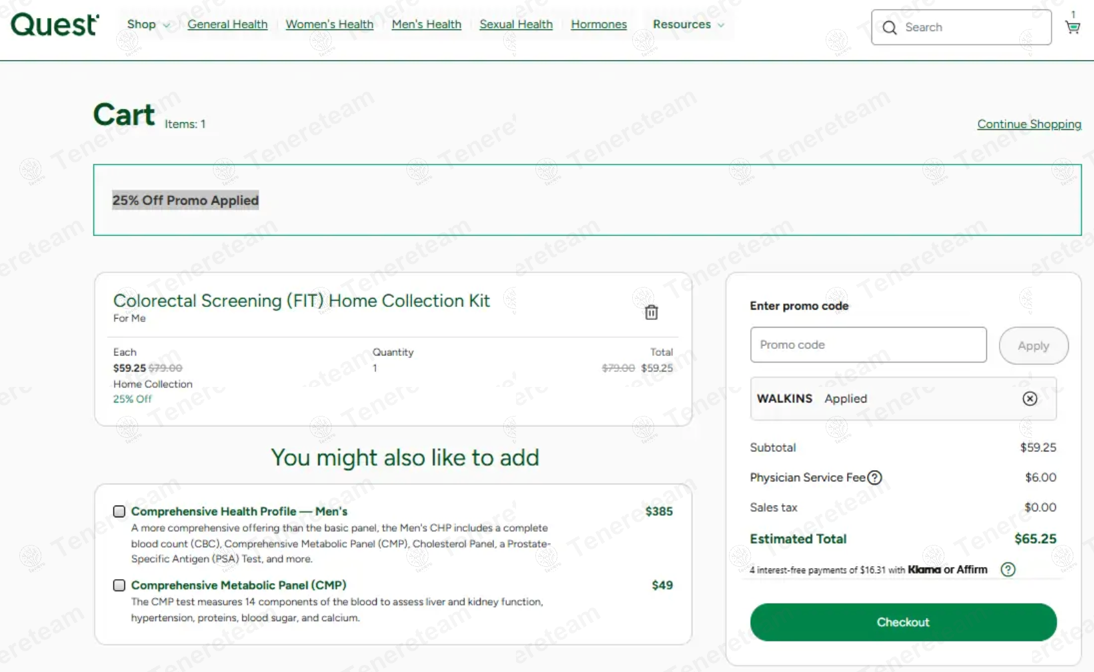Expand the Resources dropdown menu
Screen dimensions: 1094x672
click(x=688, y=25)
